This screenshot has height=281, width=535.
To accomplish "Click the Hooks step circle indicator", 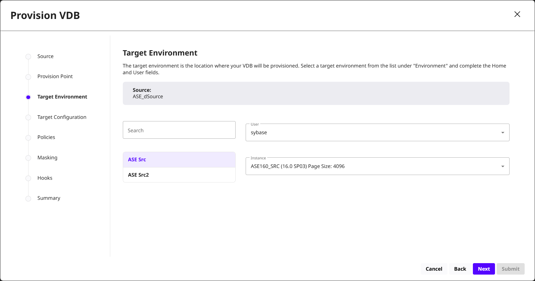I will click(28, 178).
